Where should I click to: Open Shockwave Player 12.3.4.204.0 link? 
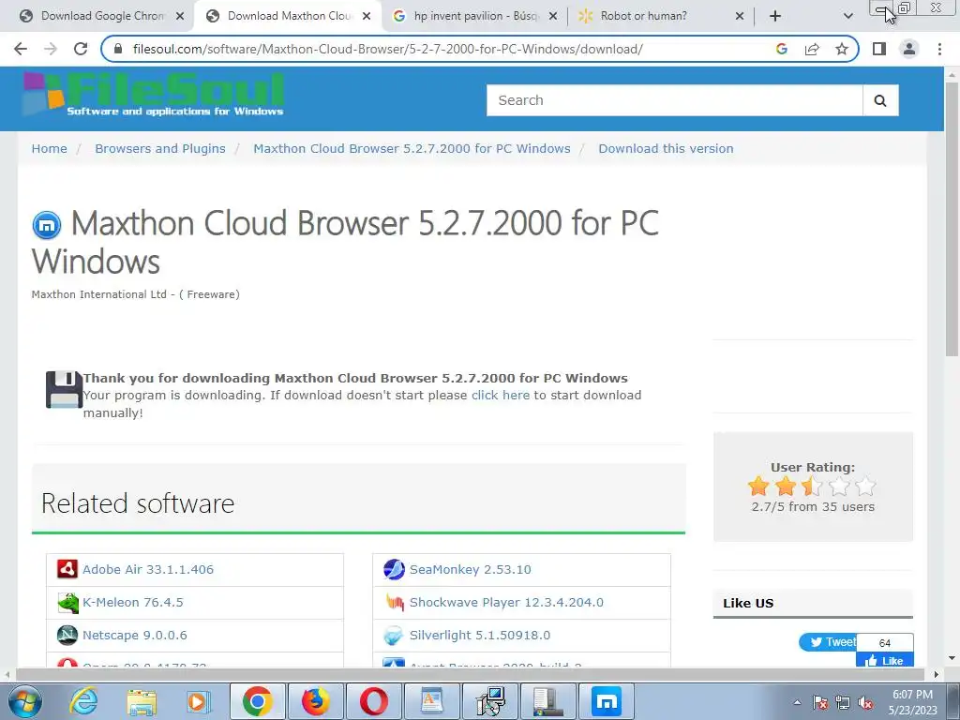(x=506, y=603)
